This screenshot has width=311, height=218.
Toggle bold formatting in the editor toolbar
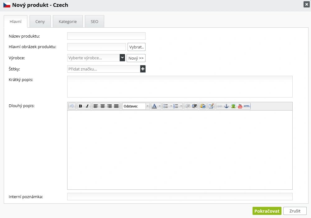coord(81,106)
